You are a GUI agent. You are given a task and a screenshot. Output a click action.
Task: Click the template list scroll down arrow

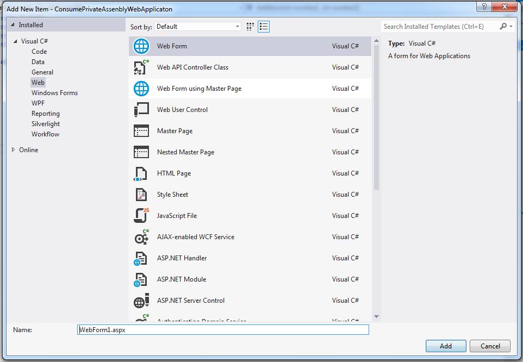[x=377, y=317]
